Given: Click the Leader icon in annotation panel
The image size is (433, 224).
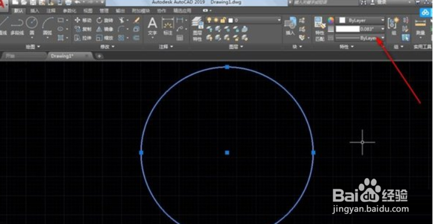Looking at the screenshot, I should click(x=179, y=29).
